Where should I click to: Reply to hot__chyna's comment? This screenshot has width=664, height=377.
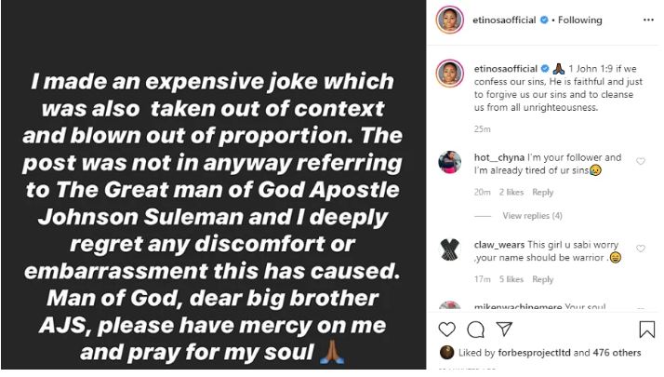point(542,193)
